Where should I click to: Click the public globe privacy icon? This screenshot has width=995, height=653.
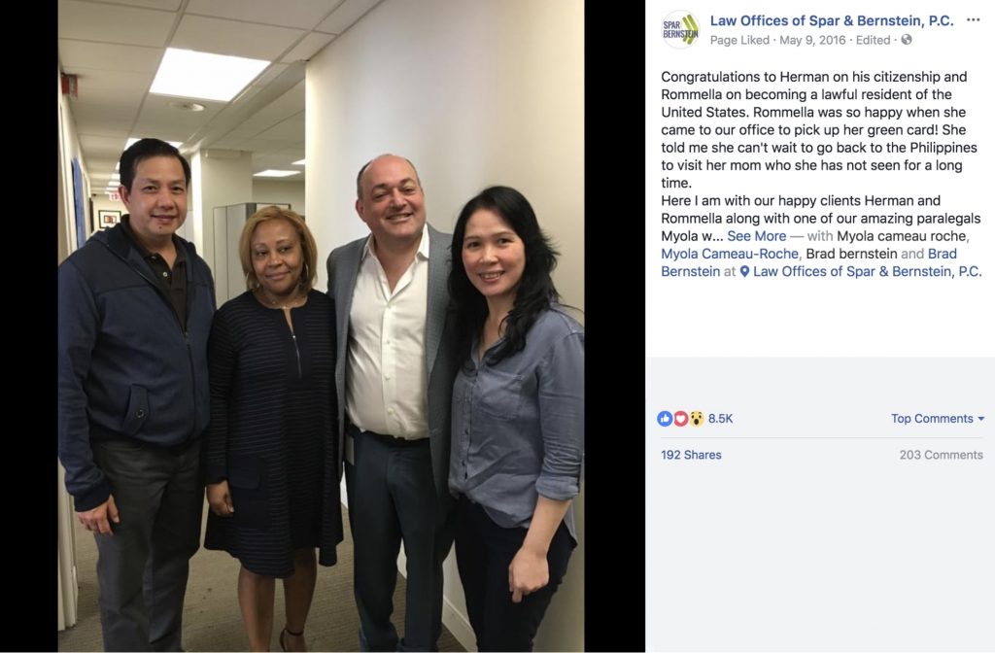coord(907,40)
